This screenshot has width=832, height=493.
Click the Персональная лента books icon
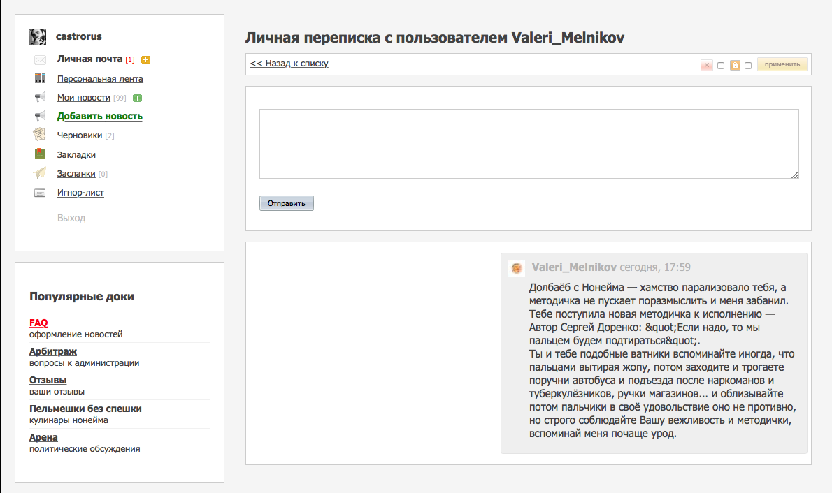coord(40,79)
